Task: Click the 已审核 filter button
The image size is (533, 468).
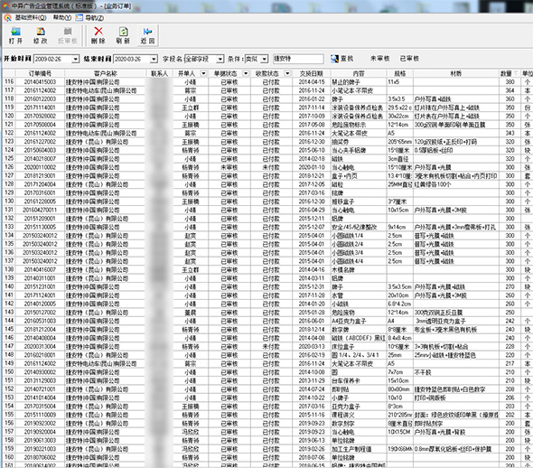Action: pyautogui.click(x=409, y=59)
